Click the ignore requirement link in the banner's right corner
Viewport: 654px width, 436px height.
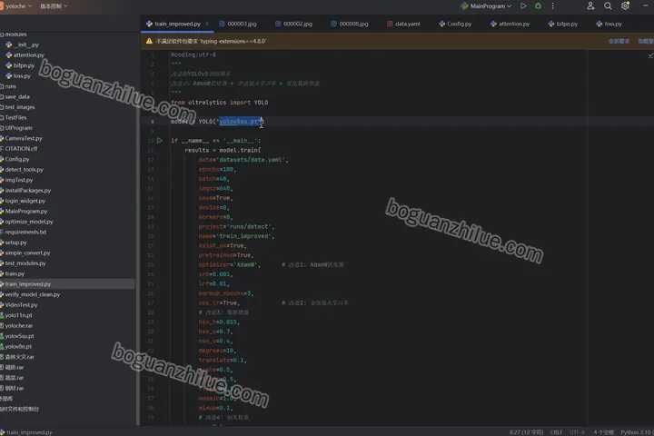pyautogui.click(x=646, y=41)
